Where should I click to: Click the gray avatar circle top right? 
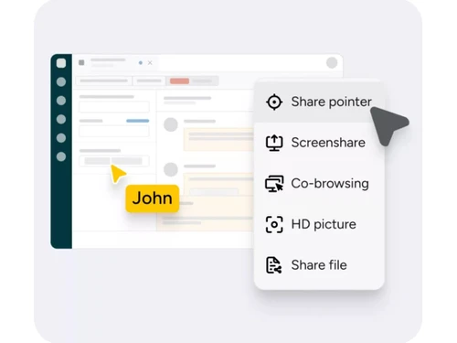pos(332,63)
